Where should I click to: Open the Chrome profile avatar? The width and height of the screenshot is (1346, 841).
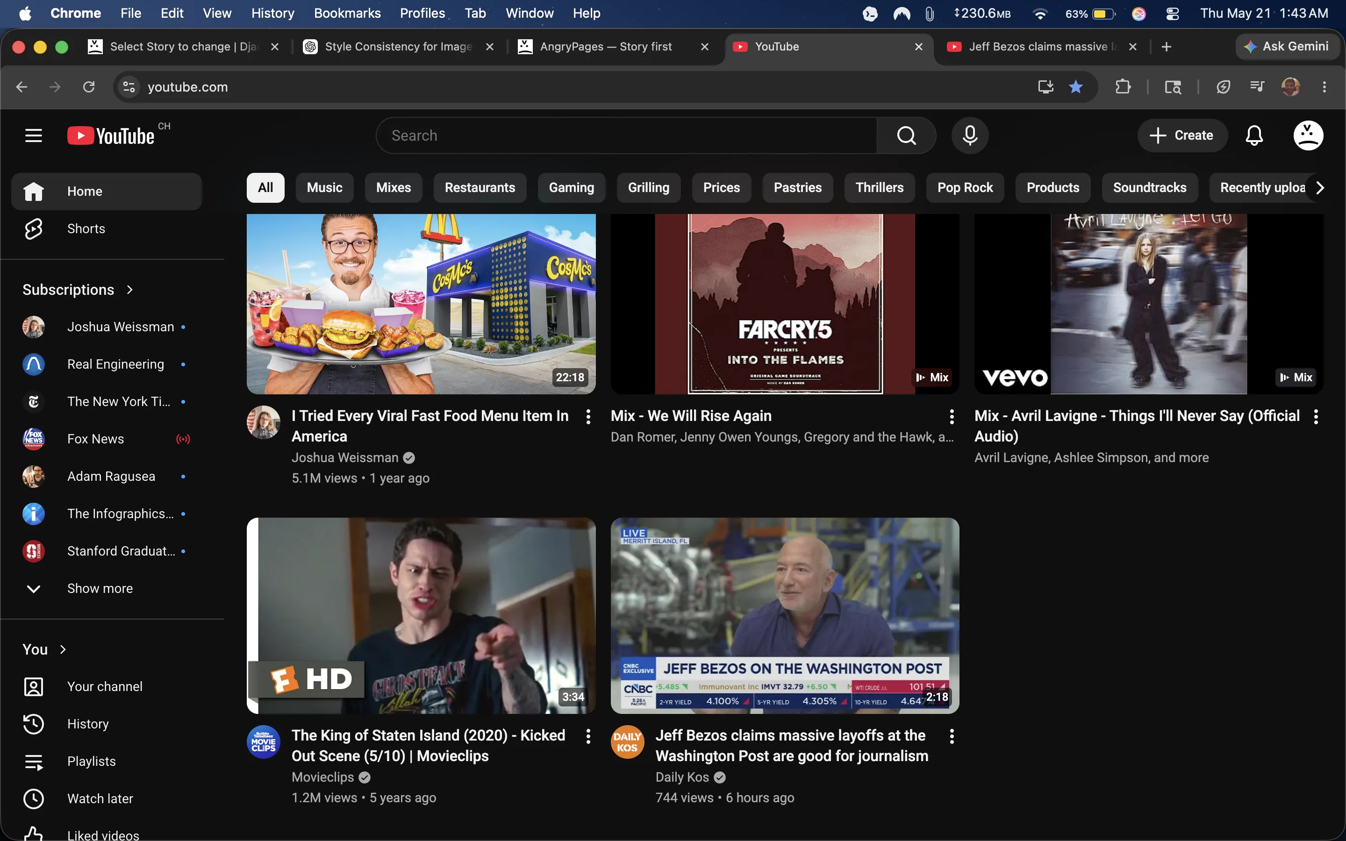pyautogui.click(x=1290, y=87)
